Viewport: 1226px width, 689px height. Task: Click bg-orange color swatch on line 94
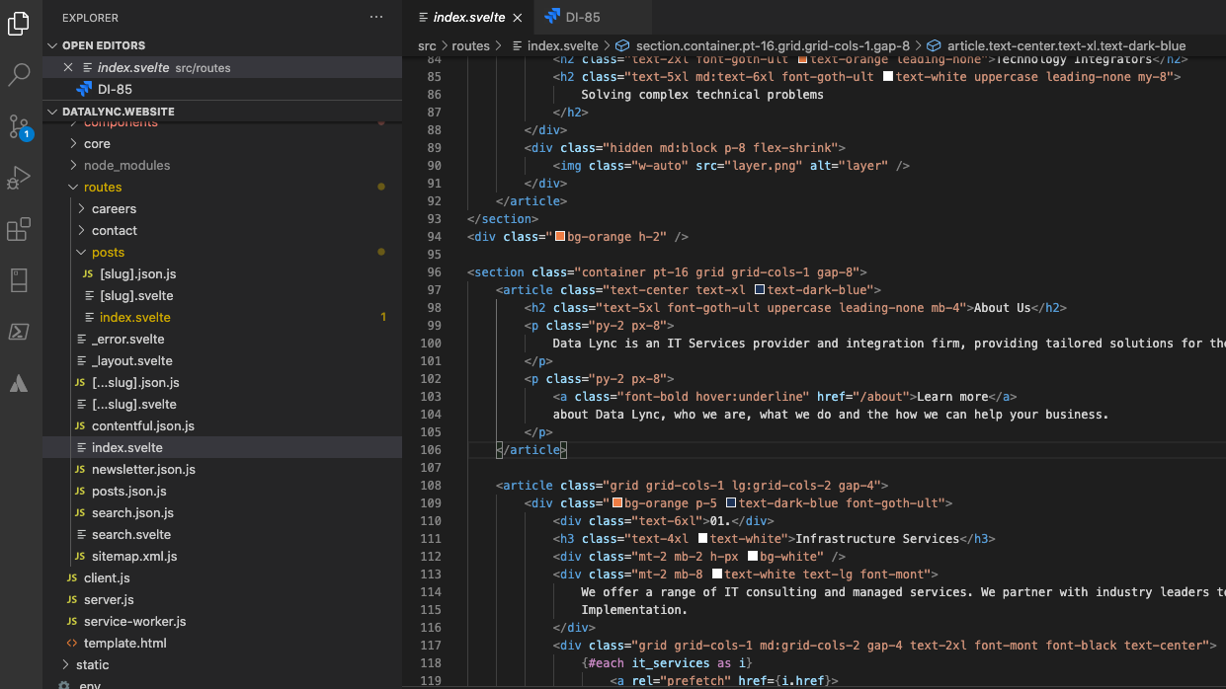[x=559, y=237]
